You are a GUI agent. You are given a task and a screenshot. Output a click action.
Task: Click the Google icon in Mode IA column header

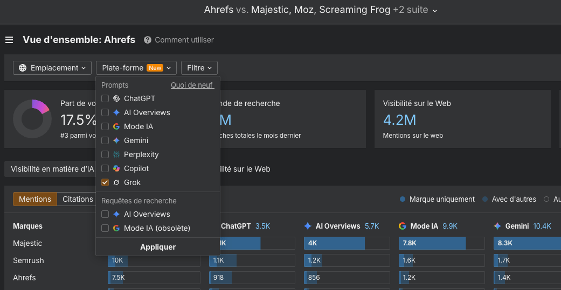coord(403,226)
